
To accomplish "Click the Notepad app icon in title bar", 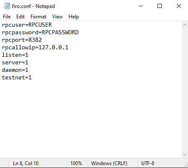I will click(x=7, y=6).
